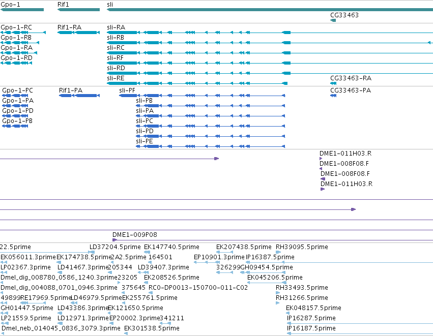
Task: Select EST RH33493.5prime
Action: 302,288
